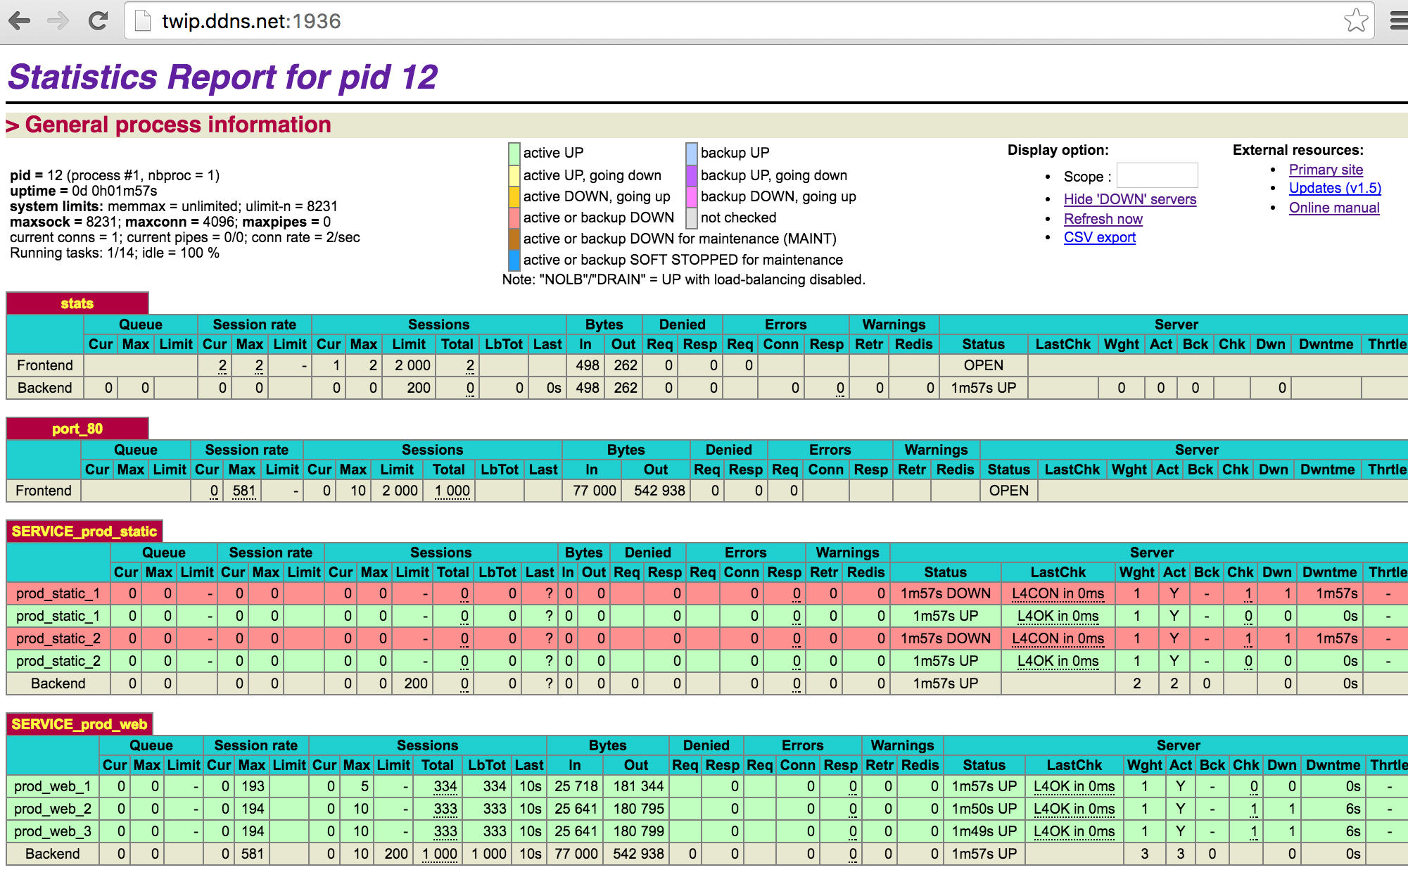
Task: Click the browser forward arrow
Action: (58, 21)
